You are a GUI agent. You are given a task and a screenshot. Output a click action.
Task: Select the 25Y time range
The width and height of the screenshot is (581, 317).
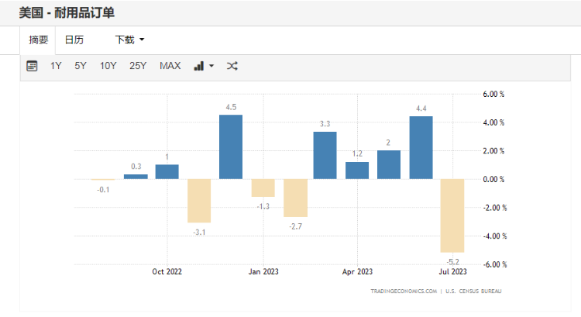tap(138, 66)
